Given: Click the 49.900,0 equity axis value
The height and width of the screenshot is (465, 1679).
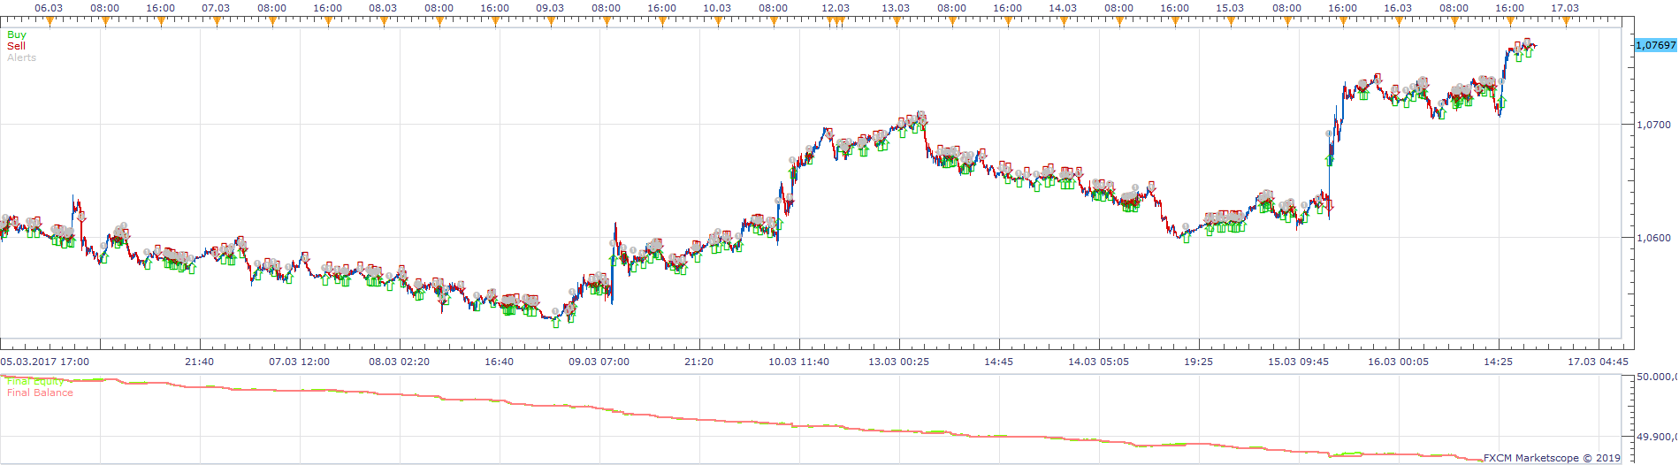Looking at the screenshot, I should [1657, 437].
